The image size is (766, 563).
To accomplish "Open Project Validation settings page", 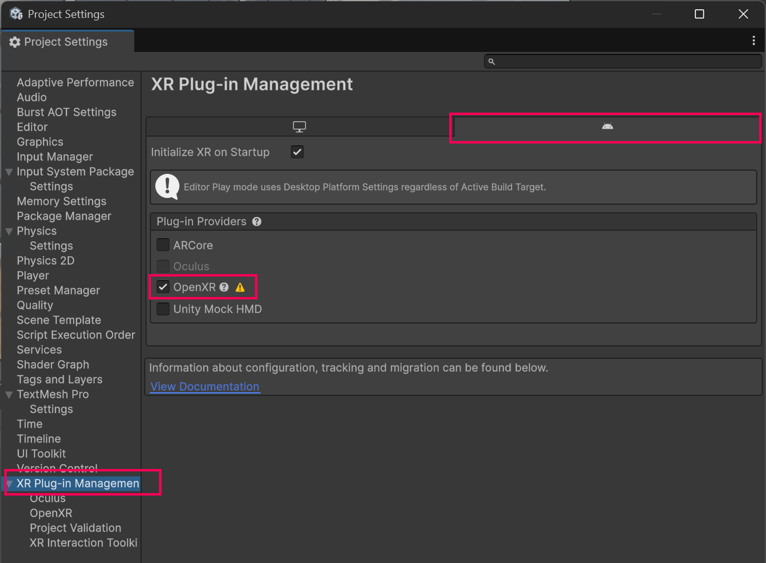I will coord(75,528).
